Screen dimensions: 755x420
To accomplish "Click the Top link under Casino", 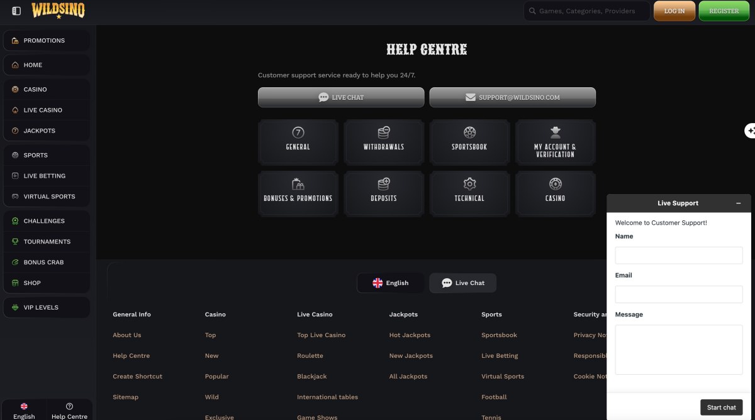I will coord(211,335).
